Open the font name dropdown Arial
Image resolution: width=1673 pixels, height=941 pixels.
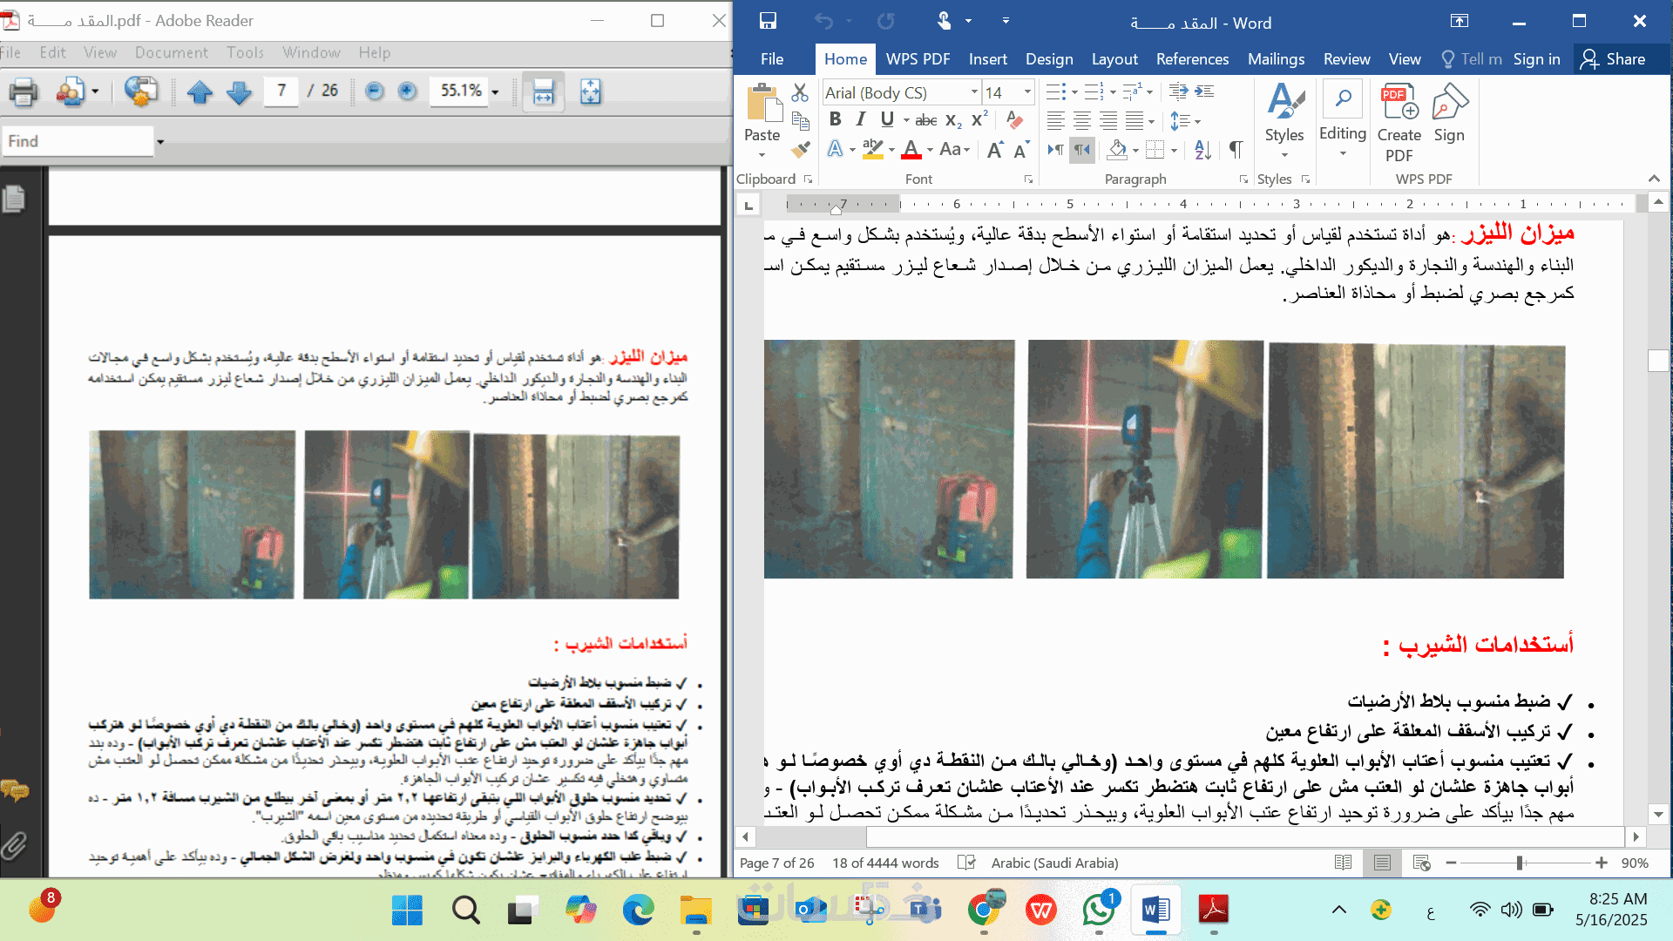coord(974,92)
